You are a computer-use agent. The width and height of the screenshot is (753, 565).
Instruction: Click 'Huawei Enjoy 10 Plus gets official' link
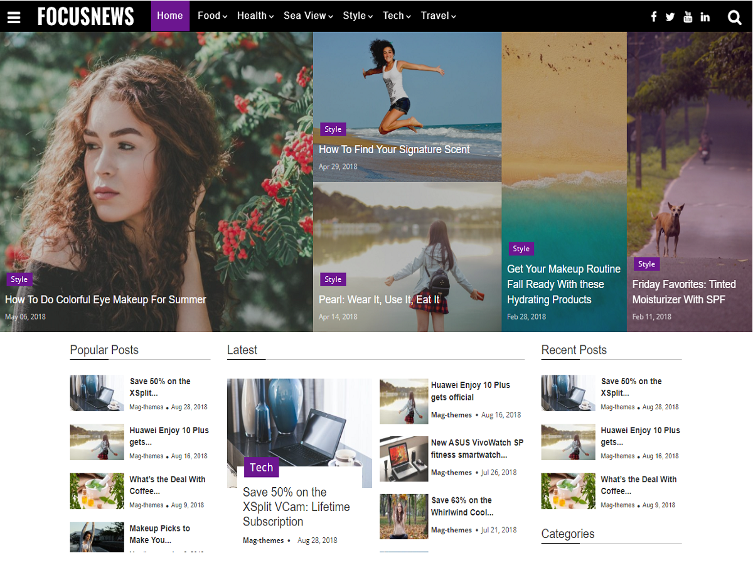coord(469,390)
